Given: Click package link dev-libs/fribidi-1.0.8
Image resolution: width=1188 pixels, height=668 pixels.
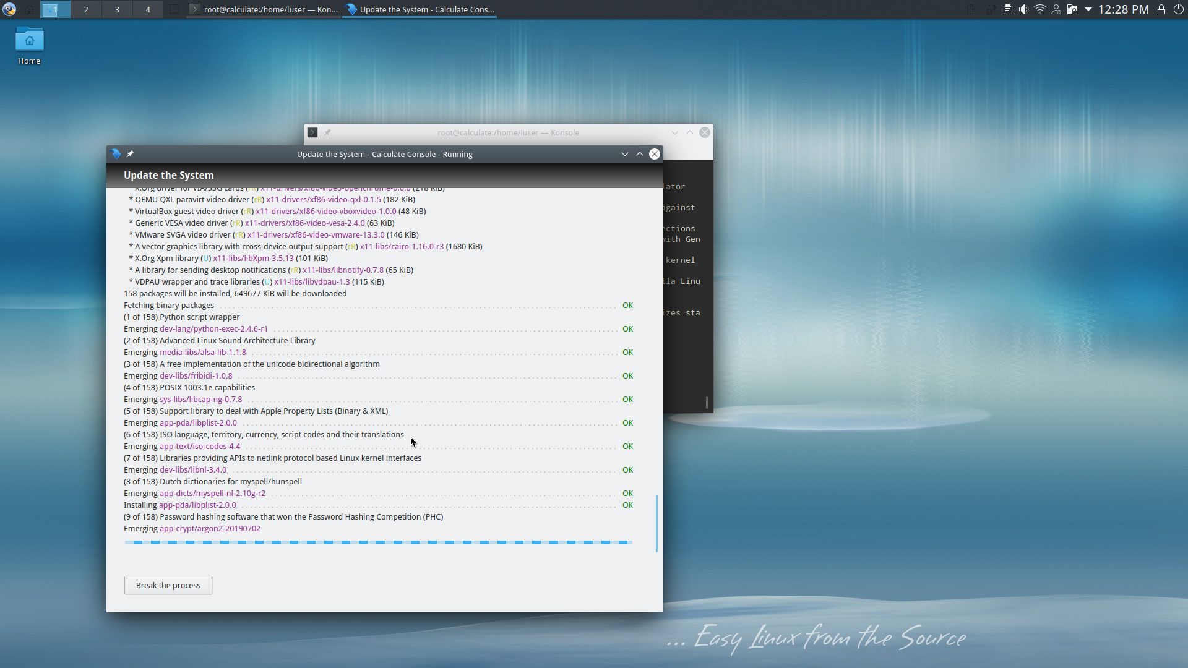Looking at the screenshot, I should click(196, 375).
